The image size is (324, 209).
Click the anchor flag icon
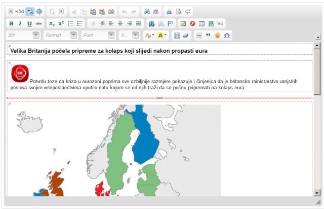coord(170,23)
